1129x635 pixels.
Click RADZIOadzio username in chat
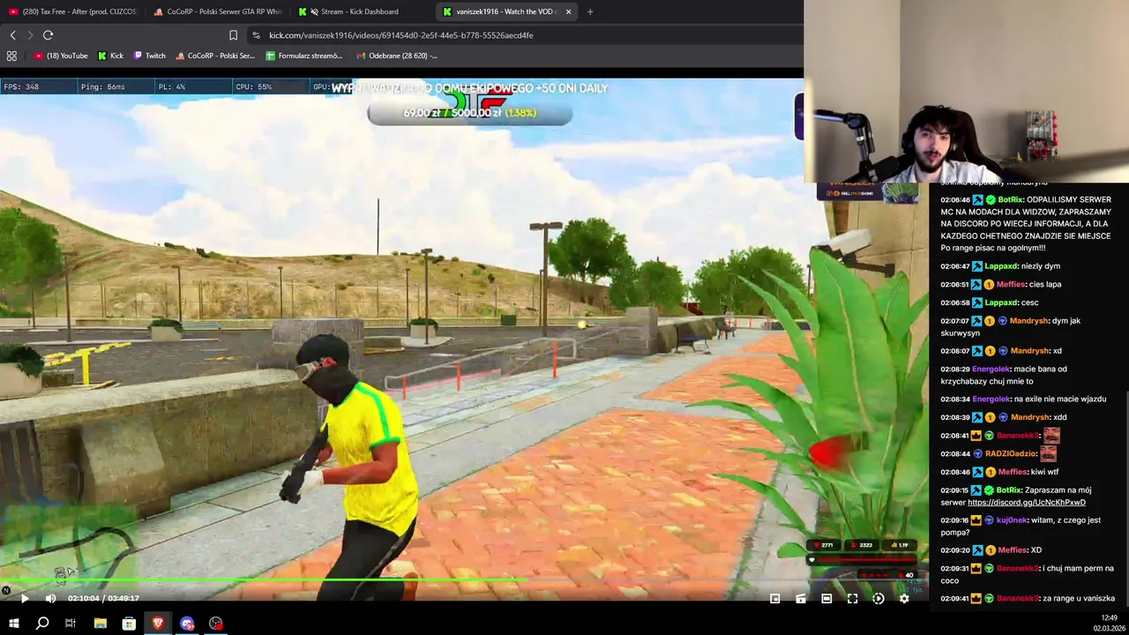[x=1011, y=453]
